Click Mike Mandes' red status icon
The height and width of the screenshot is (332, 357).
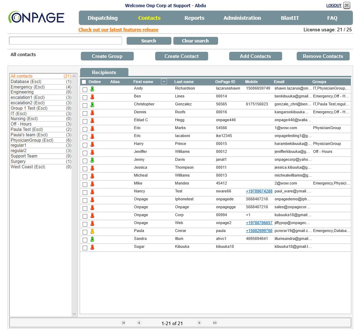[92, 184]
